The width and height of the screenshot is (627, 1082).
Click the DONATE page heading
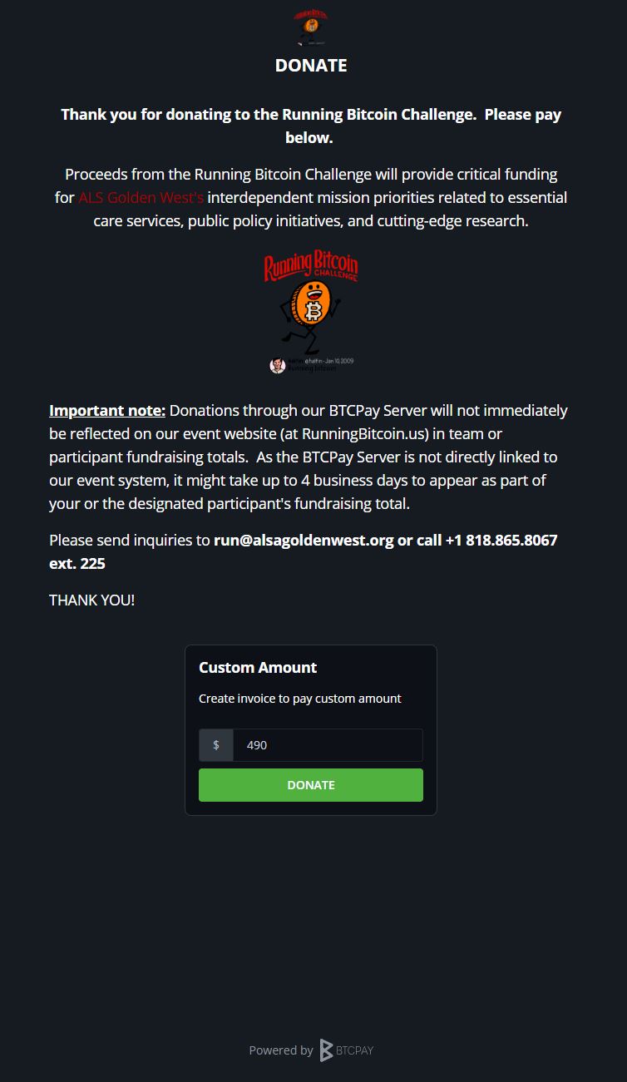[x=311, y=66]
